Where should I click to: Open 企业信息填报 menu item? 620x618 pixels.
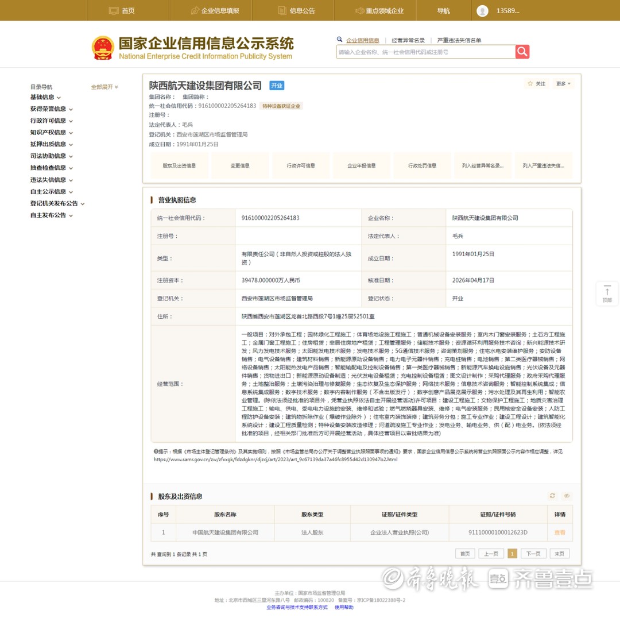pos(220,11)
